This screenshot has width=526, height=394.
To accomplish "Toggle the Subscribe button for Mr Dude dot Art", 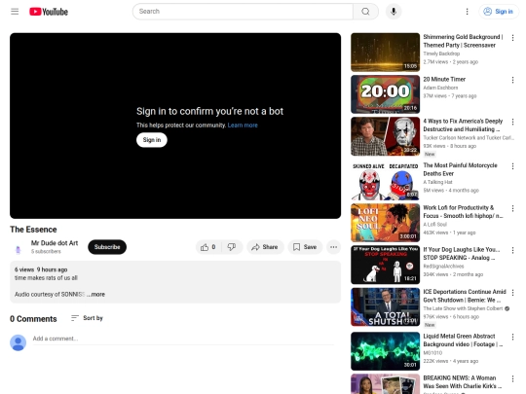I will [x=107, y=247].
